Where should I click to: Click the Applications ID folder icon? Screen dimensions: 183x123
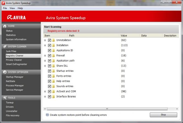[x=53, y=50]
